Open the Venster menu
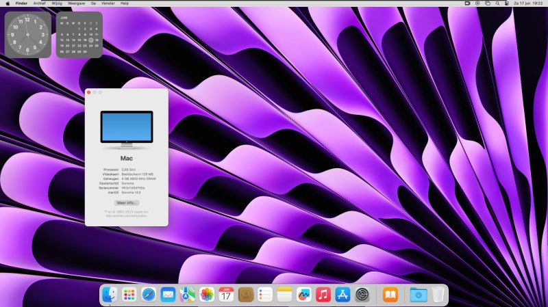This screenshot has height=307, width=548. pos(108,3)
